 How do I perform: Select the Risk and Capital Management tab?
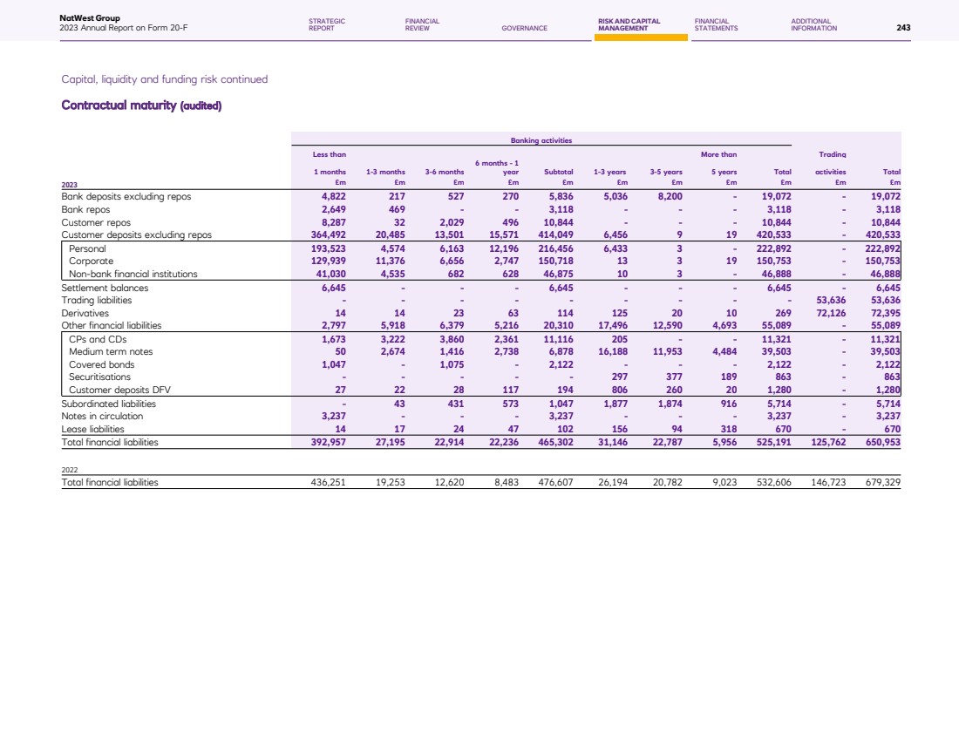point(629,24)
